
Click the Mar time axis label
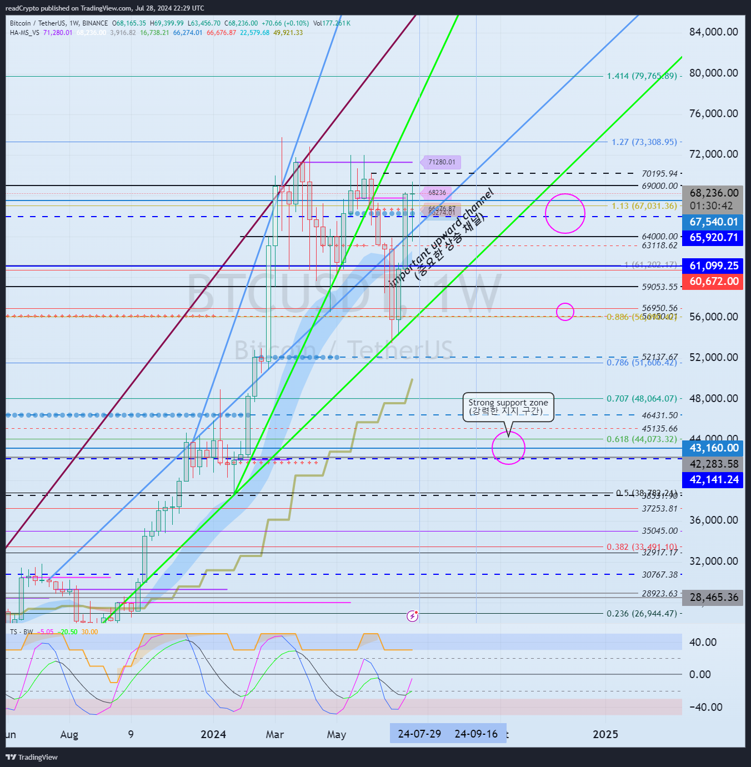tap(275, 734)
